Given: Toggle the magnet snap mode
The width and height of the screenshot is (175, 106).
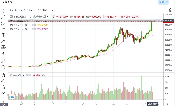Looking at the screenshot, I should (3, 75).
